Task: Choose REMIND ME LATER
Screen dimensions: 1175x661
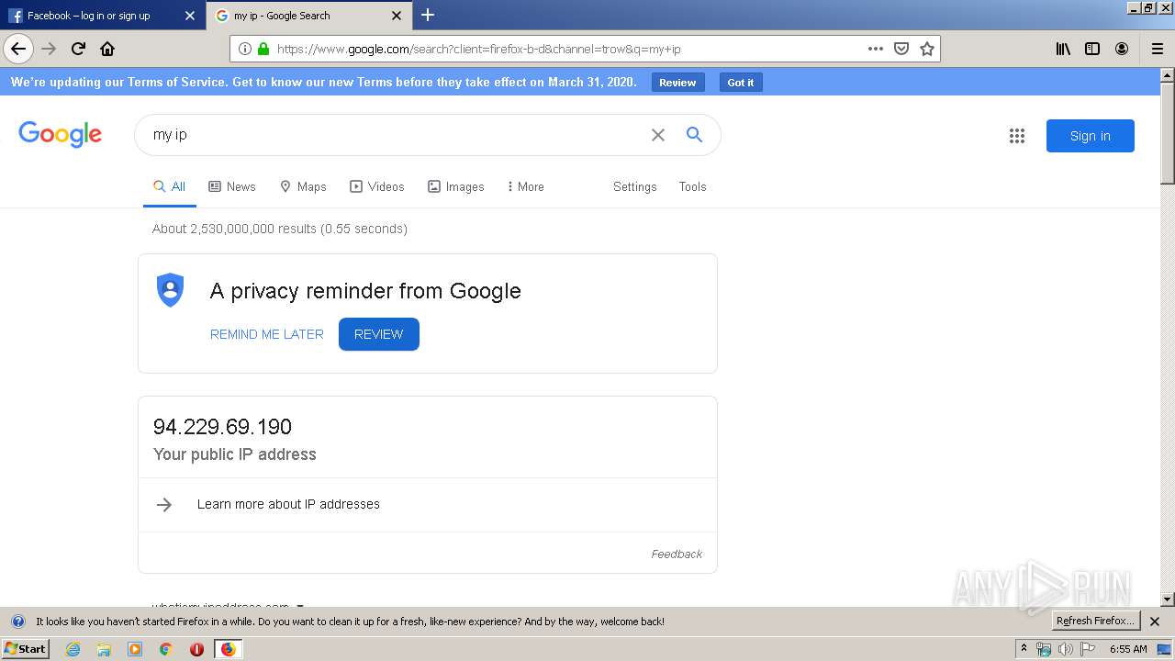Action: pos(267,334)
